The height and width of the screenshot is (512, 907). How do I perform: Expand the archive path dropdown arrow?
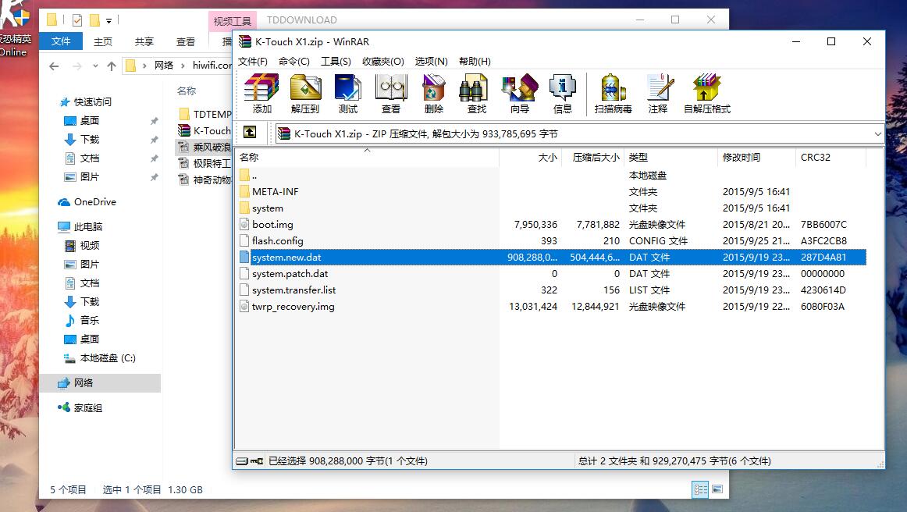877,134
